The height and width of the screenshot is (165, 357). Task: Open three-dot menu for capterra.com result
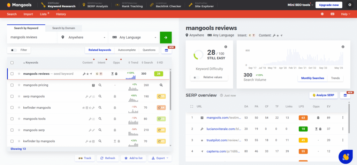point(343,151)
